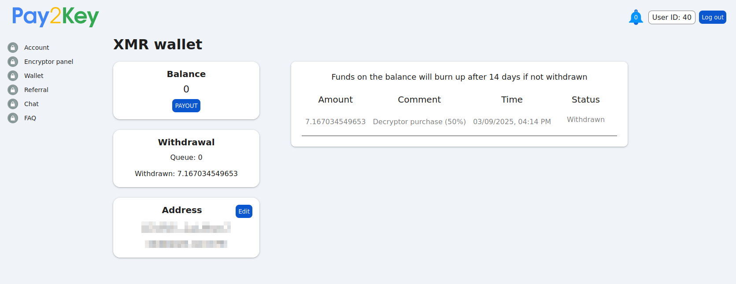
Task: Go to the Encryptor panel page
Action: point(48,62)
